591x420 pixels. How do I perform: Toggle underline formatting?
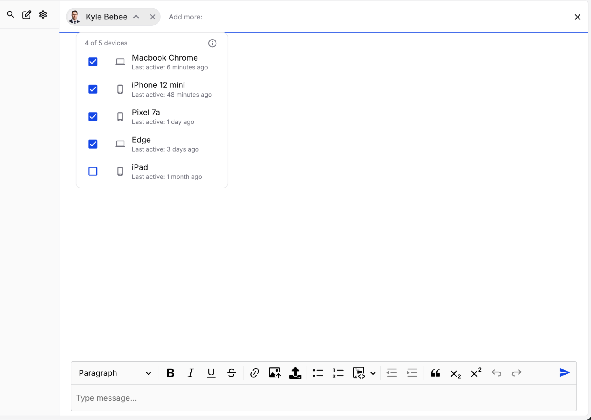pyautogui.click(x=211, y=373)
